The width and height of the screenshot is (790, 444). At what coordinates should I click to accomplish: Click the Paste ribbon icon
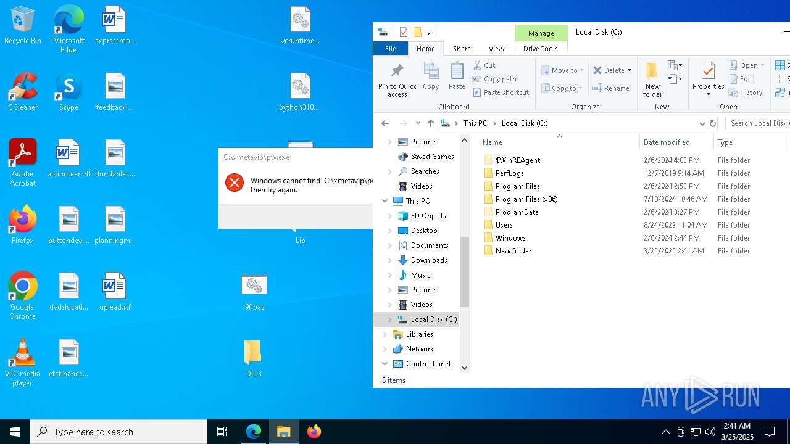coord(457,76)
